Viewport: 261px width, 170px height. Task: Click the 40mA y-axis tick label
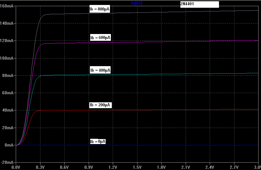pos(8,110)
